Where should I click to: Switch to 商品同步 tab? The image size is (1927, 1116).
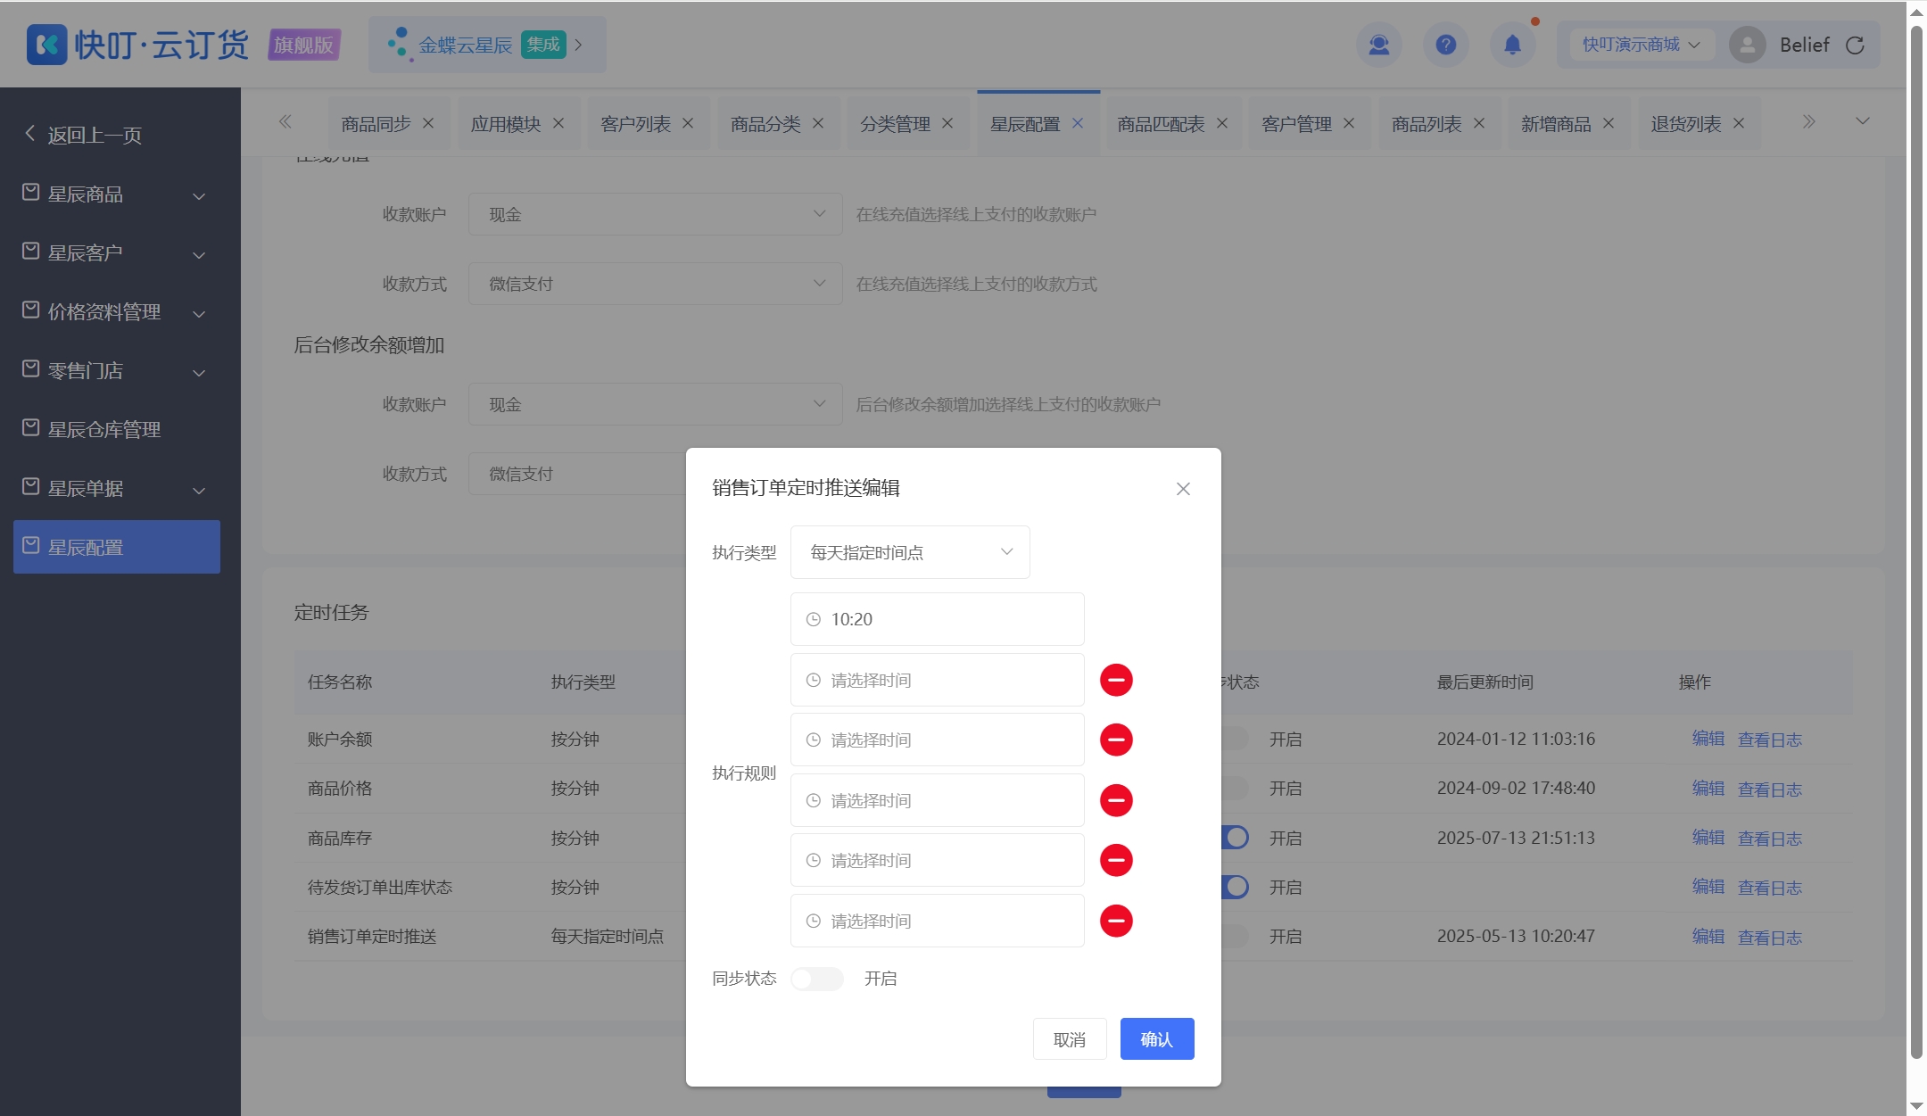[376, 124]
